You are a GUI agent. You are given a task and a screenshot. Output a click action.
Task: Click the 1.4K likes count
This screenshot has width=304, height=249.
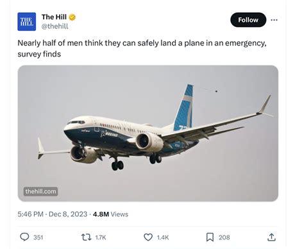[x=163, y=237]
